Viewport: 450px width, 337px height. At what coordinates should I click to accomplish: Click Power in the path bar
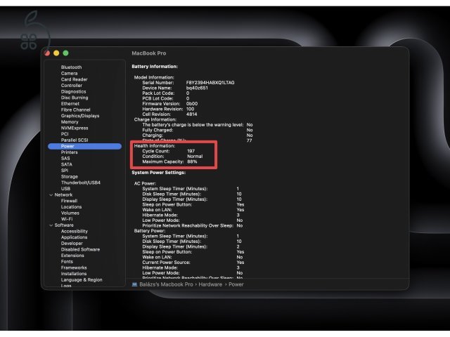(236, 284)
